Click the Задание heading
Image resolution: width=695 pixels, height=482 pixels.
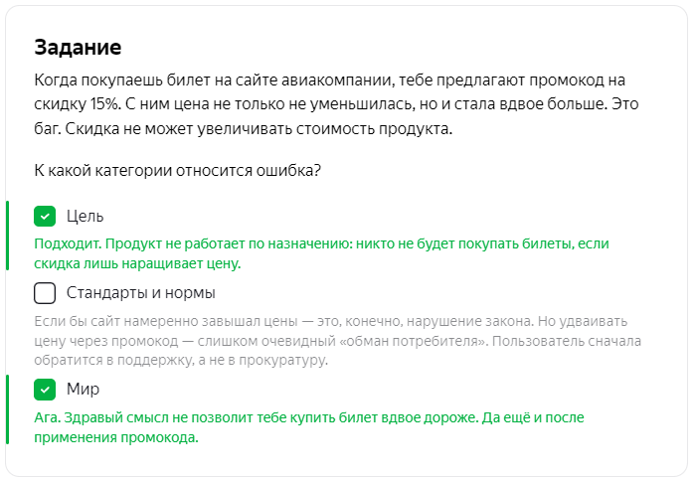78,47
